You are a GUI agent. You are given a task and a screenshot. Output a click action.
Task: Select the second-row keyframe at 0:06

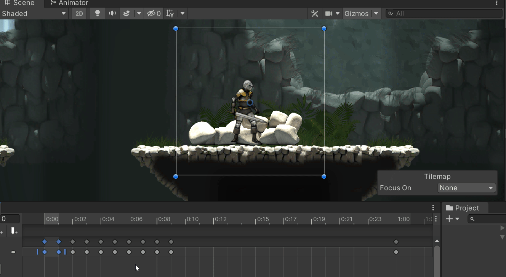coord(129,252)
